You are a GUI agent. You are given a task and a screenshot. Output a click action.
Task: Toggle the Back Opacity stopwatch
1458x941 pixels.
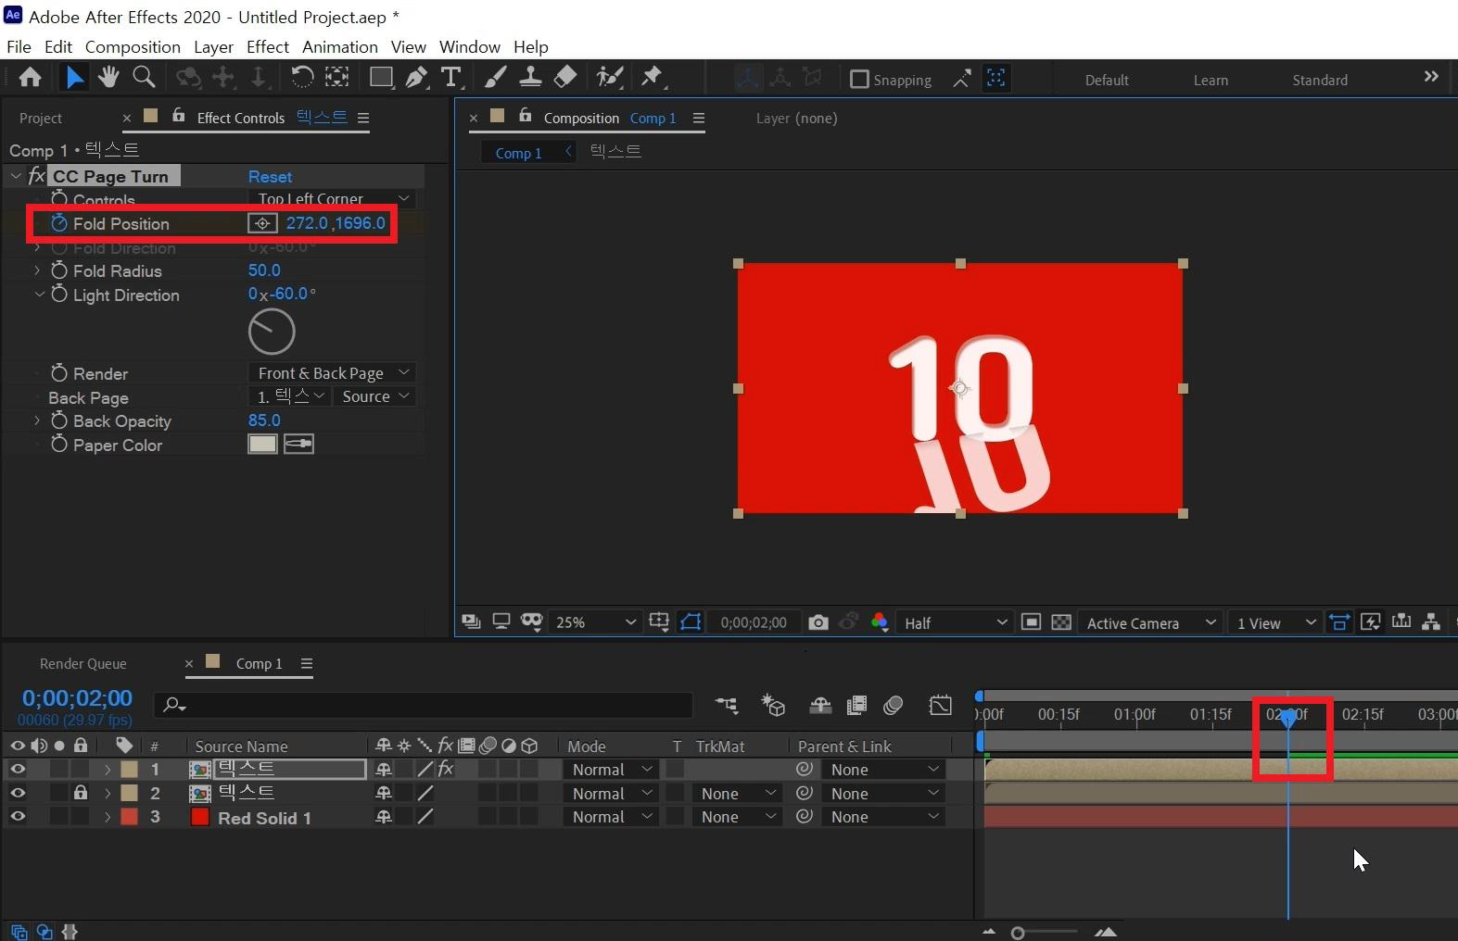coord(59,420)
